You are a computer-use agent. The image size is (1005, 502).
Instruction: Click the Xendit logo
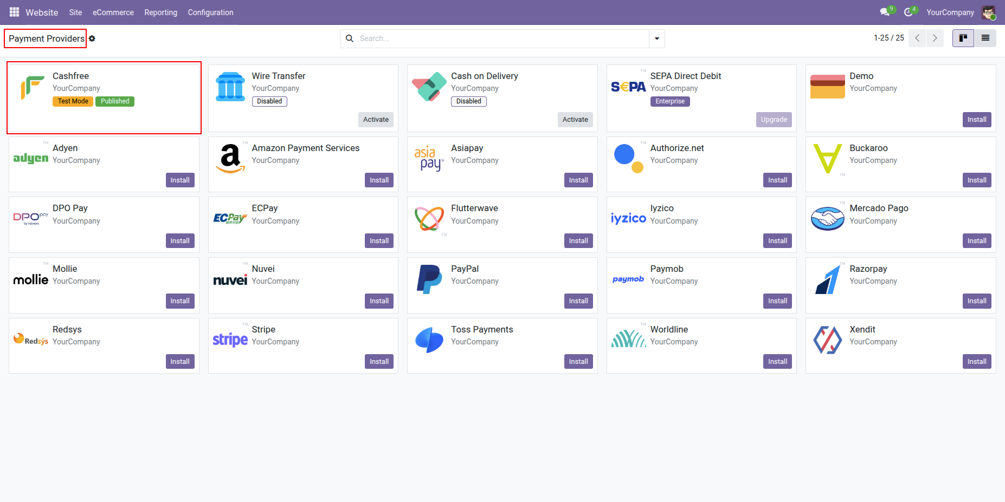pos(828,340)
